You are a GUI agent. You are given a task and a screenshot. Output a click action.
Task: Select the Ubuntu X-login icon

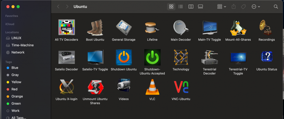pos(66,87)
